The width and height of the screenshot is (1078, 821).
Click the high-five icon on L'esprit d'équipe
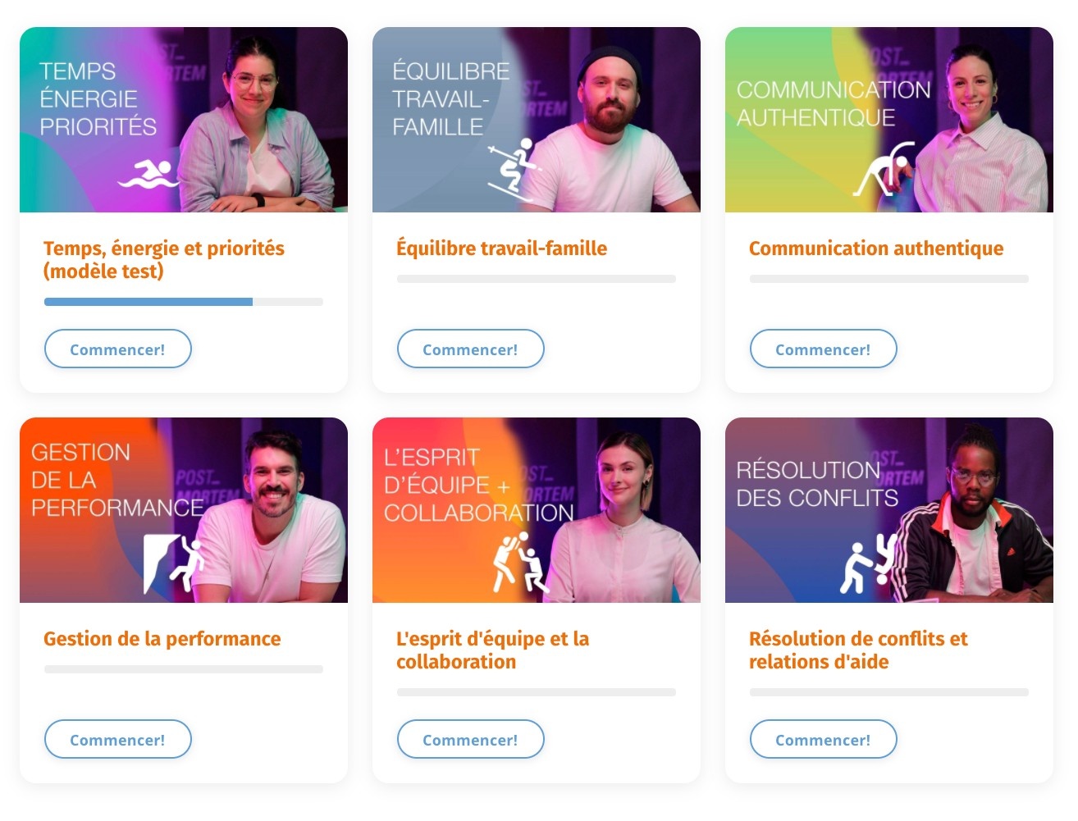pos(519,562)
